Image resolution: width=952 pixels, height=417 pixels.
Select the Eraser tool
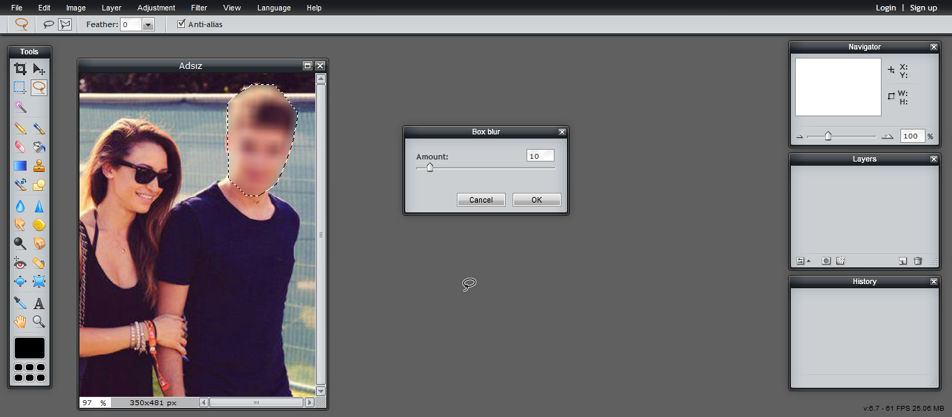pos(20,147)
